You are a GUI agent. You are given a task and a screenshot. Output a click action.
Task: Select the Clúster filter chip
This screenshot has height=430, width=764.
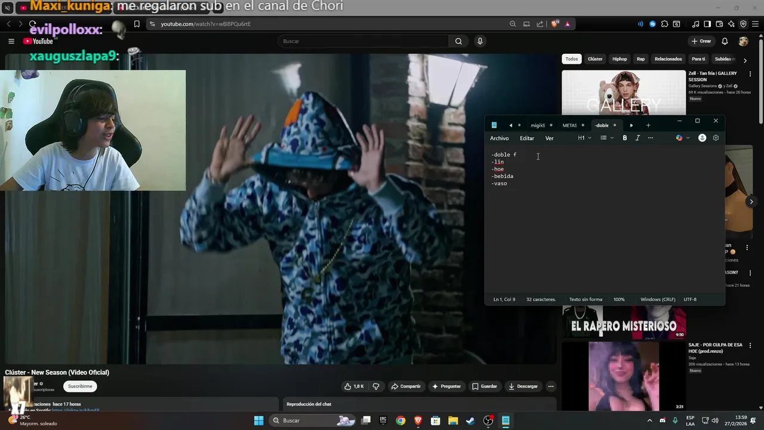coord(595,59)
